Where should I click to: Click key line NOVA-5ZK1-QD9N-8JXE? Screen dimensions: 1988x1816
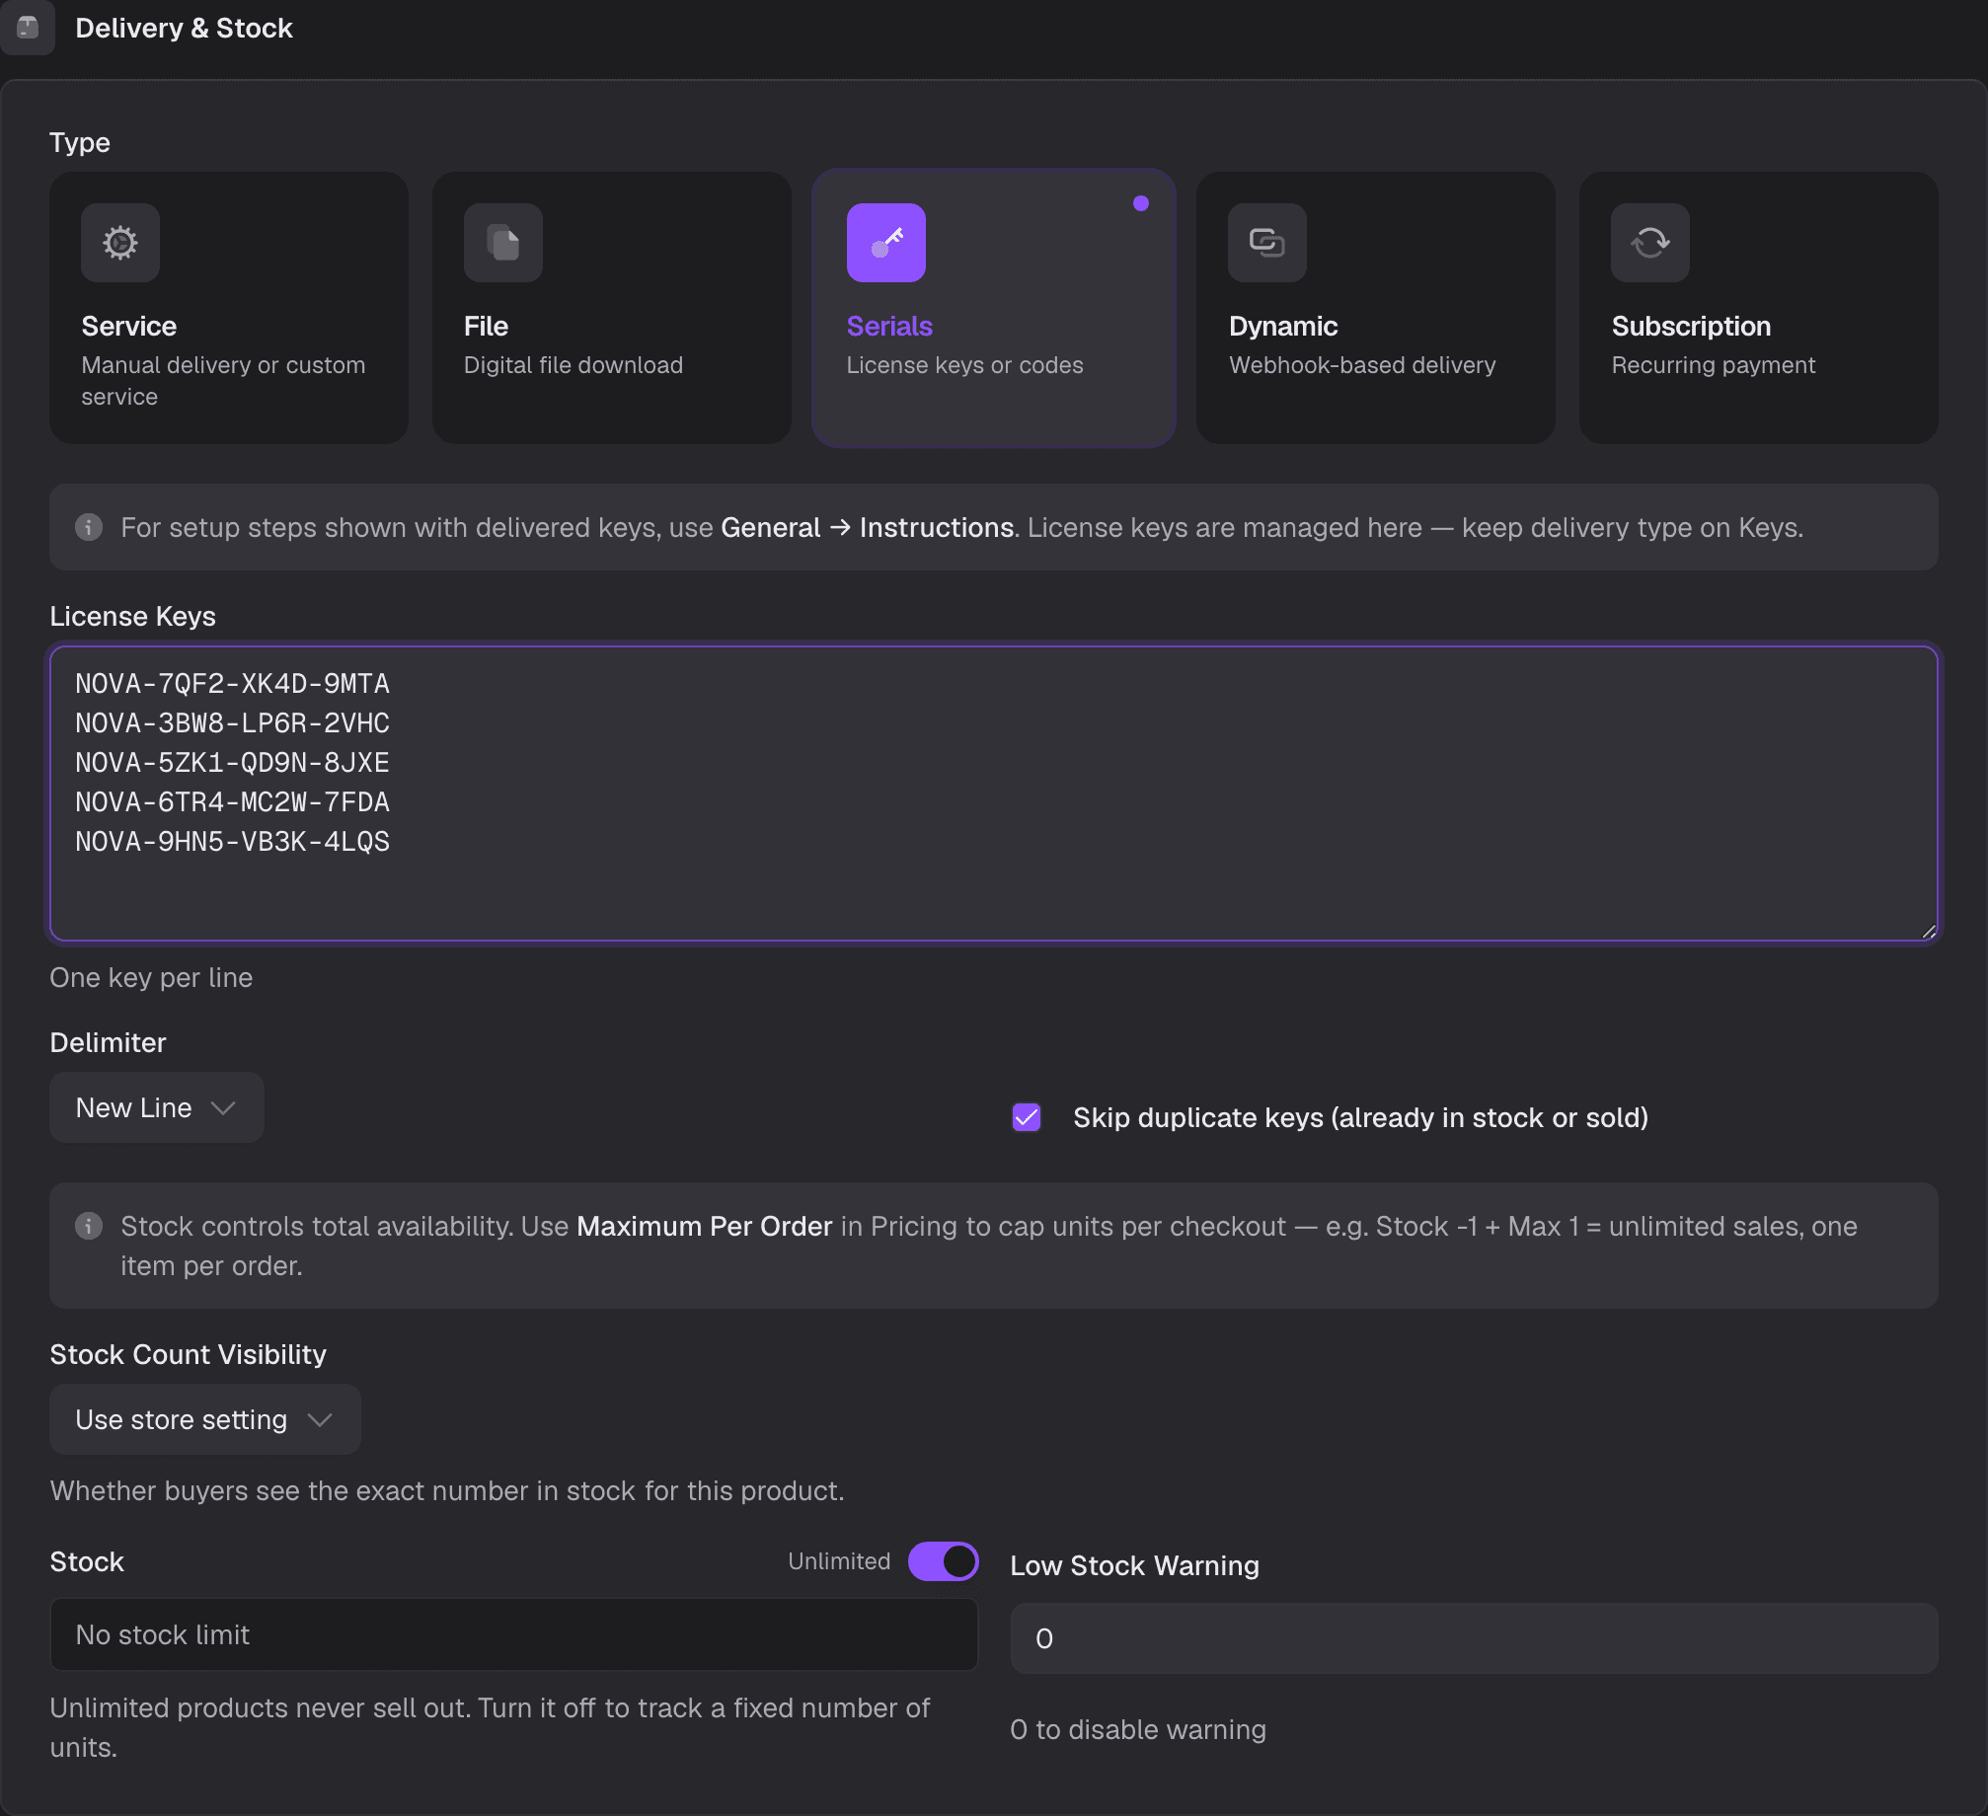coord(233,762)
